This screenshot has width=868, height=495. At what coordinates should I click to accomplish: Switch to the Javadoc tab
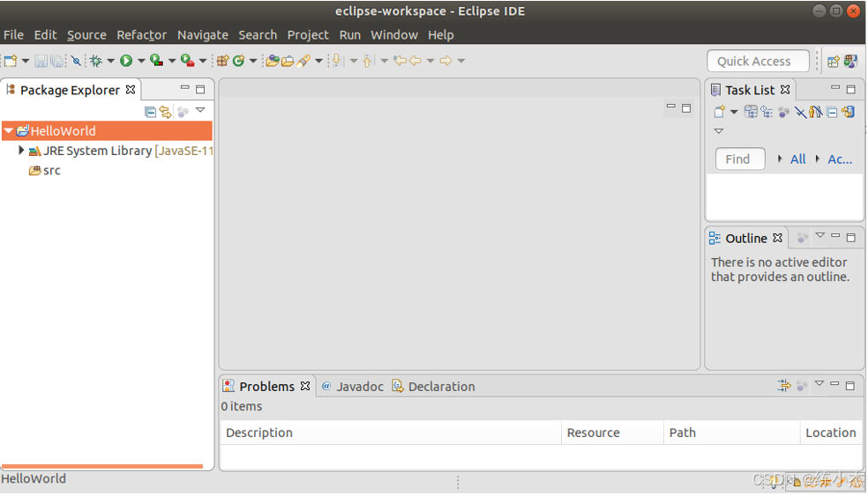(353, 386)
